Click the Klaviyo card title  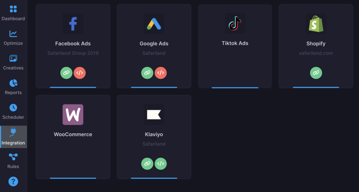(x=154, y=134)
